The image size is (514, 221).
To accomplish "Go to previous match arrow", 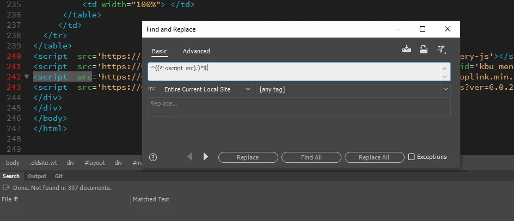I will click(189, 157).
